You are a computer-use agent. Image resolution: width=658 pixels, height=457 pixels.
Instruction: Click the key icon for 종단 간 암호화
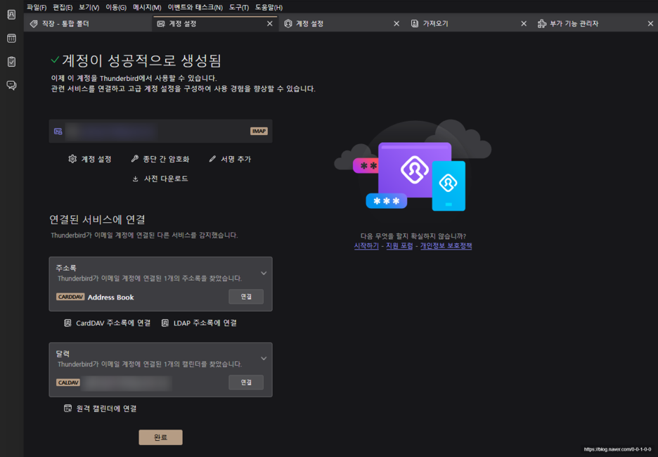[135, 159]
